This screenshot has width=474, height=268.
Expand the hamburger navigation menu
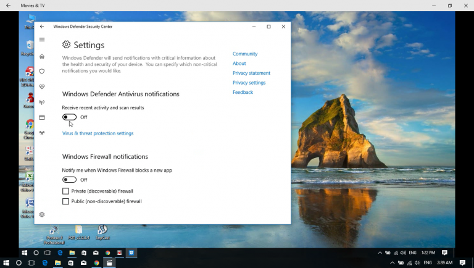coord(42,40)
